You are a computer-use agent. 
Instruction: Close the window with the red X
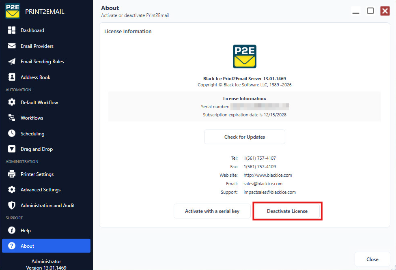coord(385,11)
